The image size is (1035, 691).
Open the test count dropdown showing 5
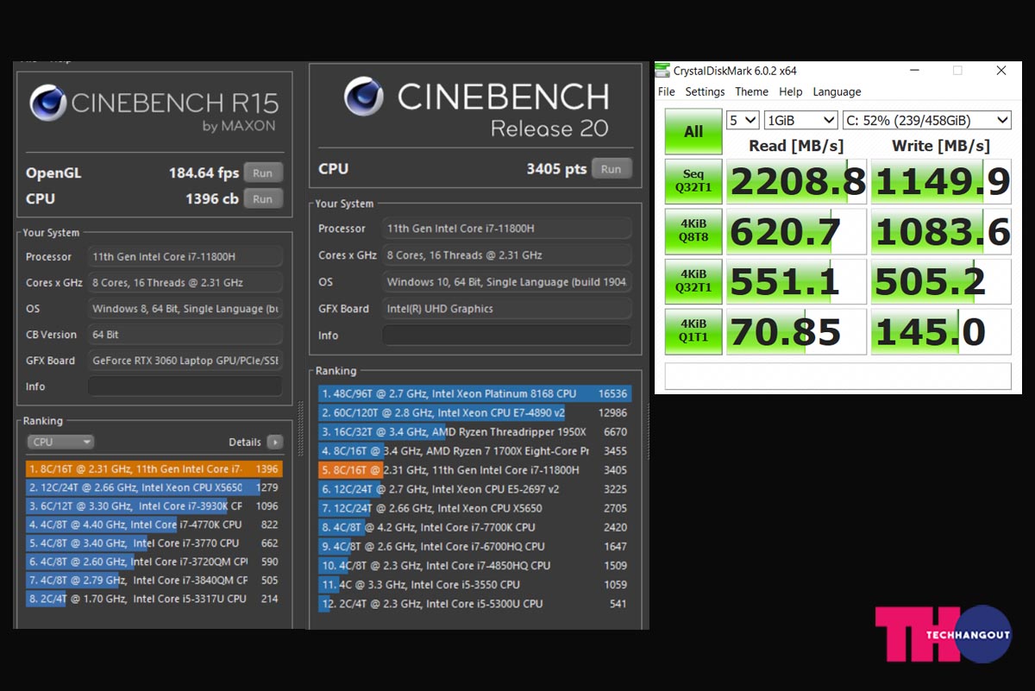pos(743,120)
